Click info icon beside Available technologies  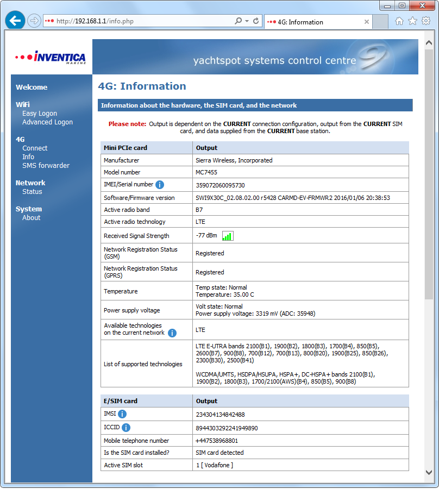click(x=172, y=333)
